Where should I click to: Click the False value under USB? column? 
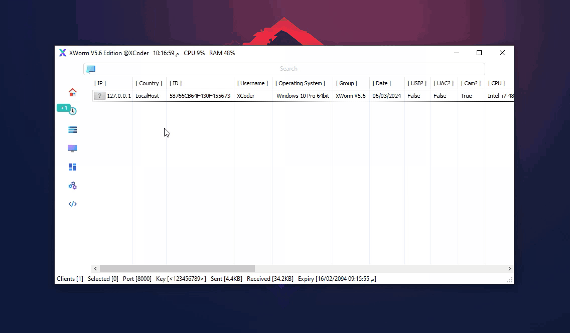(413, 96)
